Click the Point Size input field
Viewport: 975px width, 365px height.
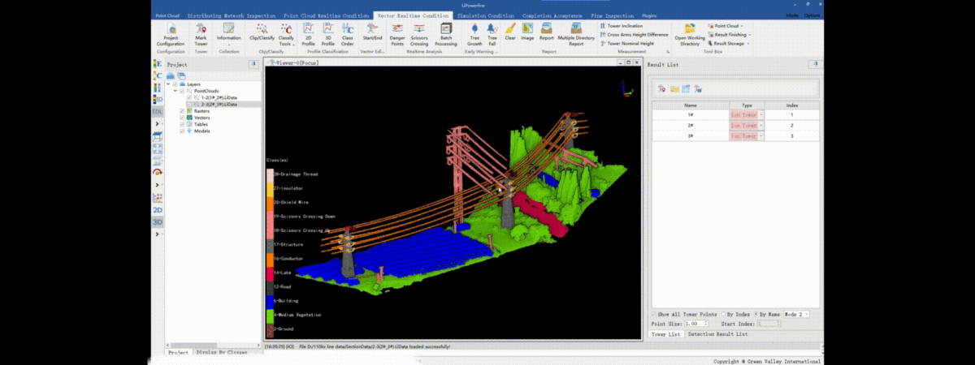point(698,323)
